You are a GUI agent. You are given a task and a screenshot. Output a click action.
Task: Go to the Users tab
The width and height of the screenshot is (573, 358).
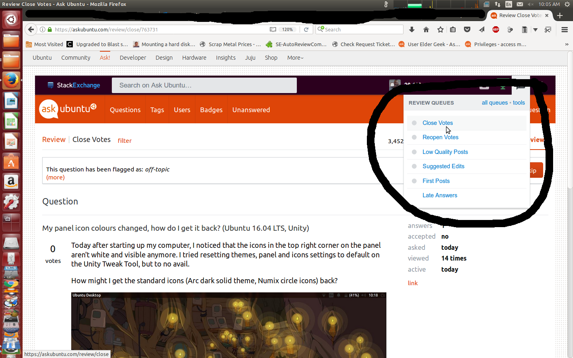pos(182,110)
